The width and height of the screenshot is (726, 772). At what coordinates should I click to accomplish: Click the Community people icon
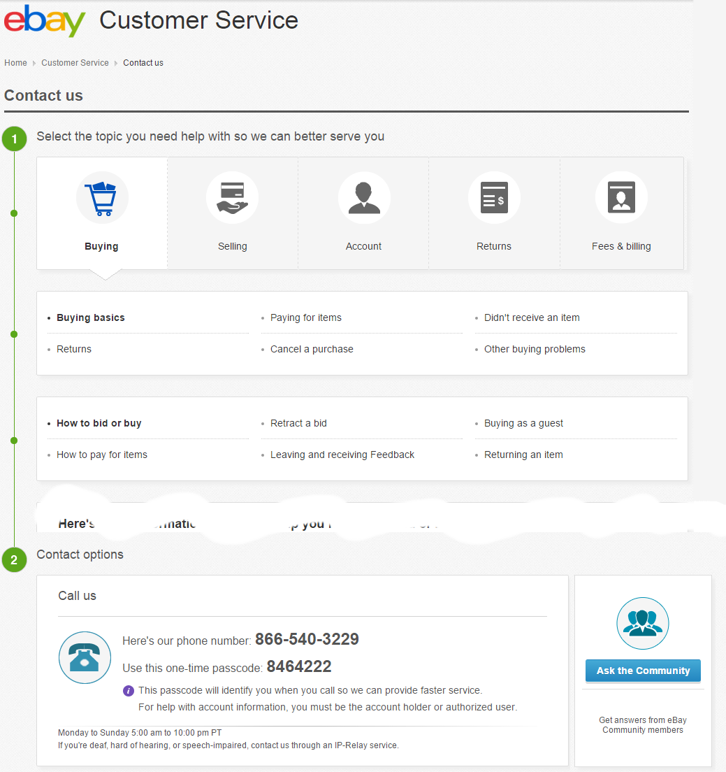click(642, 623)
